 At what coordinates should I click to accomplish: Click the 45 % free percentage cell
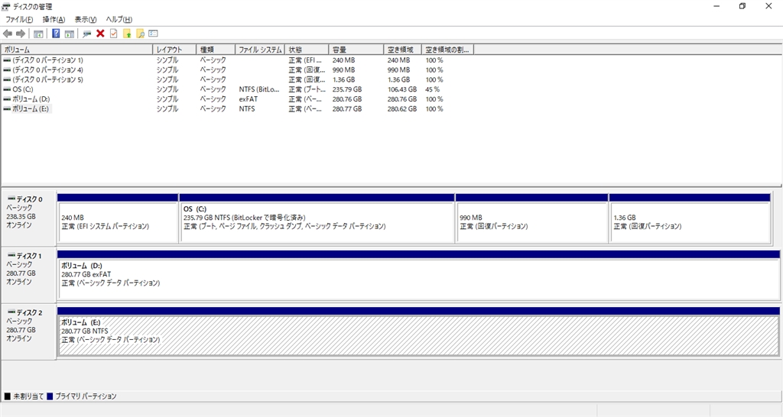point(433,89)
